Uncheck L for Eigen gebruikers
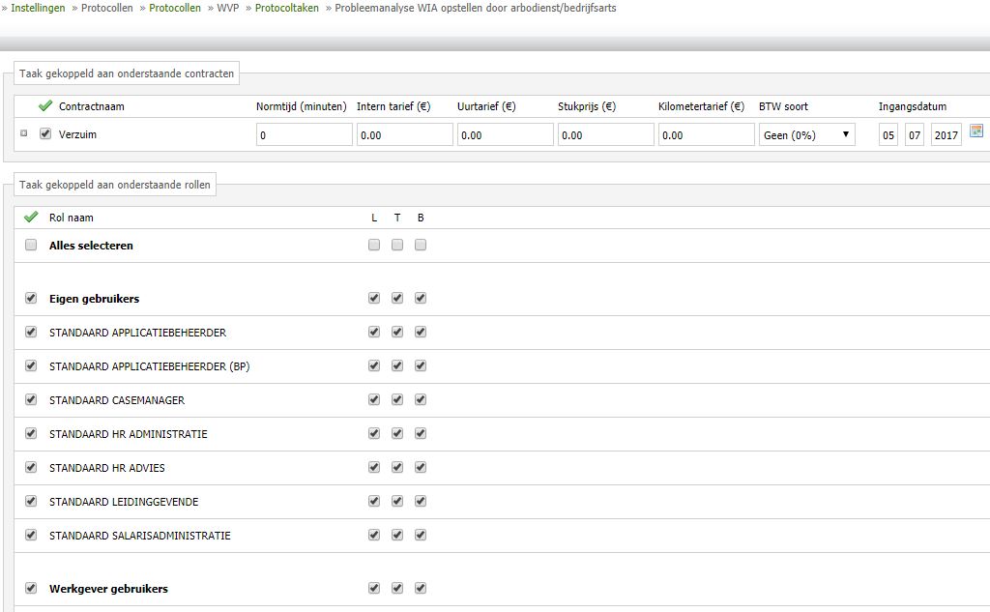Screen dimensions: 990x612 tap(374, 298)
